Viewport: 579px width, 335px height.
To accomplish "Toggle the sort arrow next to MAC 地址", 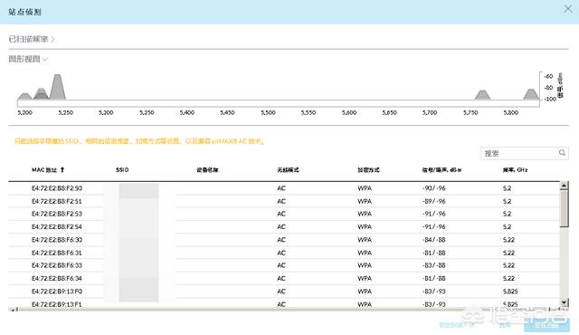I will click(62, 170).
